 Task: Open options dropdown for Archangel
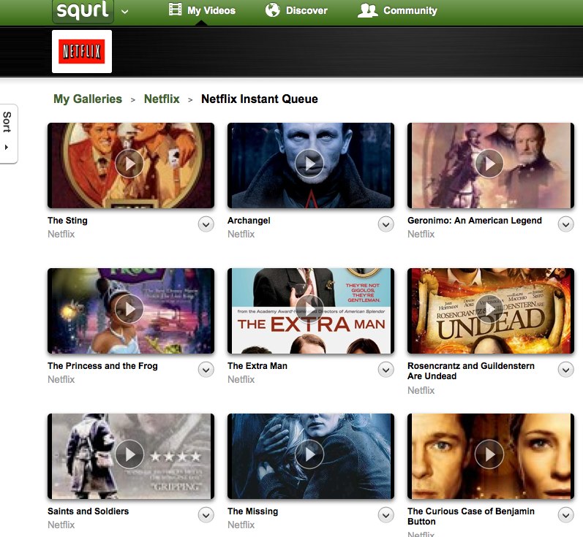pyautogui.click(x=386, y=224)
